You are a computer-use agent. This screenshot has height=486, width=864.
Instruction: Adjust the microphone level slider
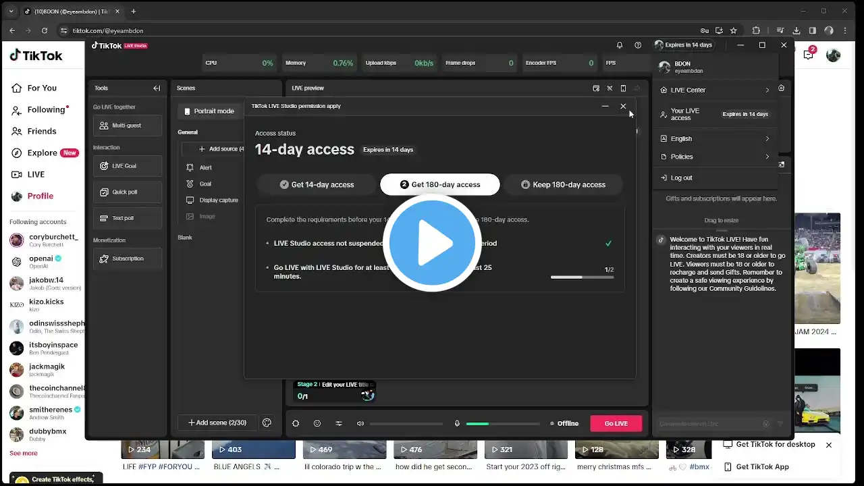pyautogui.click(x=503, y=423)
